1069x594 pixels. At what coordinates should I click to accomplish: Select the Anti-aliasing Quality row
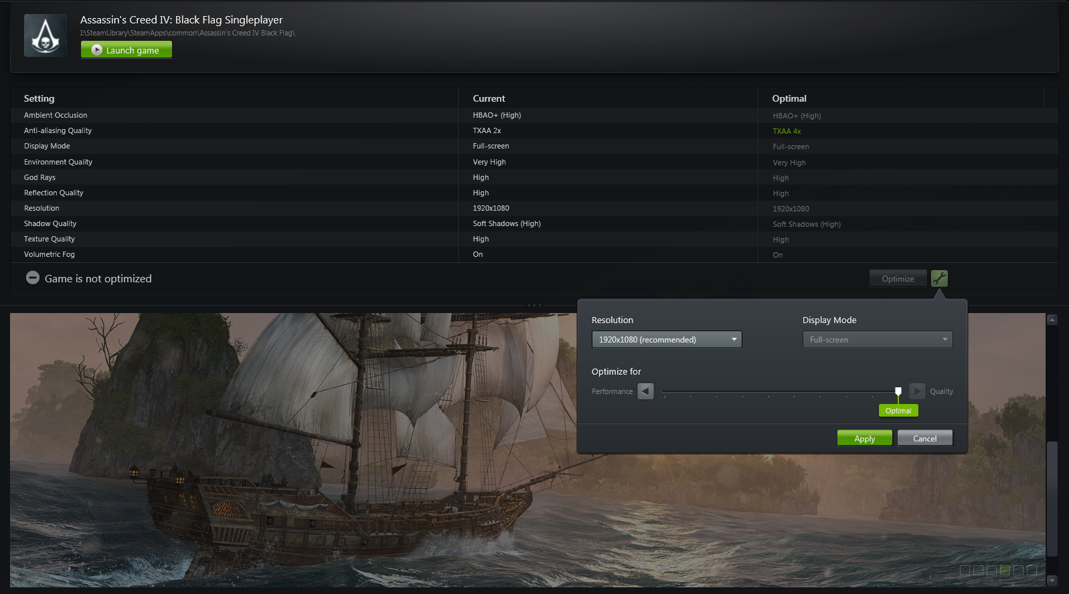[58, 130]
